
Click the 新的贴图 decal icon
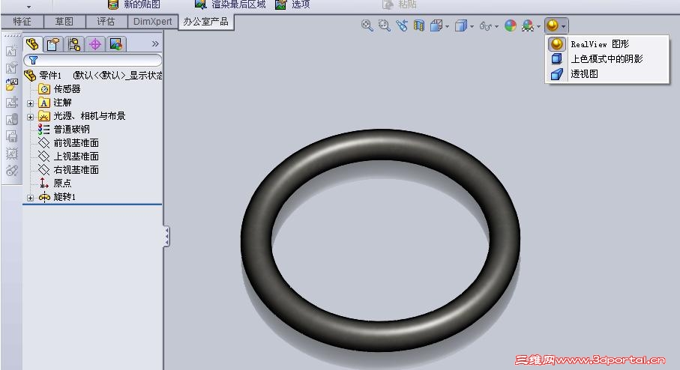click(x=112, y=4)
